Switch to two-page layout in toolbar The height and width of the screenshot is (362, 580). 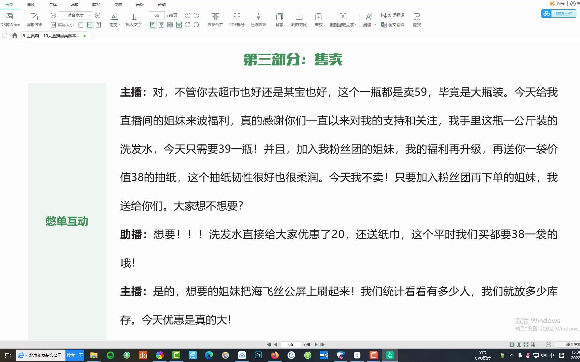[161, 25]
